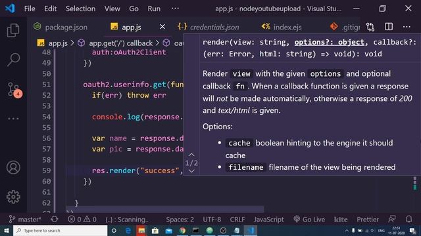This screenshot has width=421, height=236.
Task: Click Prettier in status bar
Action: tap(368, 220)
